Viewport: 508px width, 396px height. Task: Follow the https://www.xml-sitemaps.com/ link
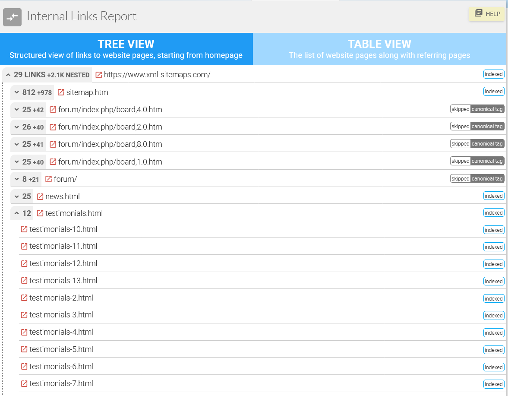click(x=158, y=74)
